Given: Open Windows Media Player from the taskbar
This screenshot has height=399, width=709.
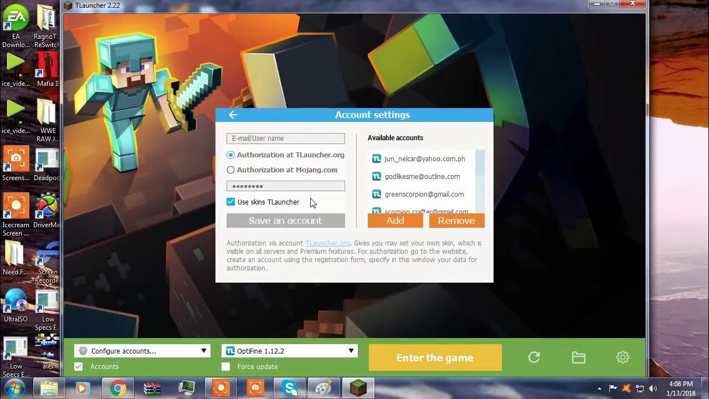Looking at the screenshot, I should pyautogui.click(x=83, y=388).
